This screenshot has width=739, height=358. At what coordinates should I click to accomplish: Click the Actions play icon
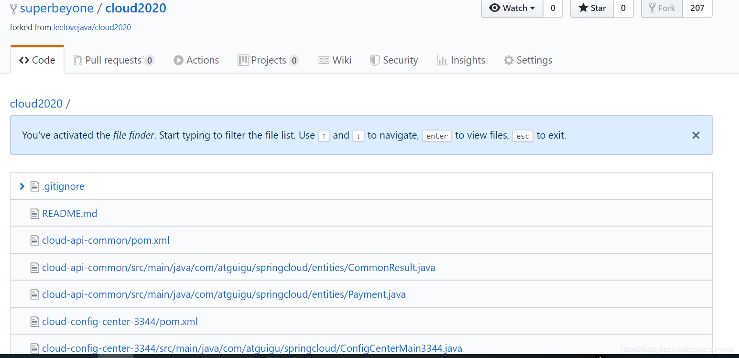tap(178, 60)
